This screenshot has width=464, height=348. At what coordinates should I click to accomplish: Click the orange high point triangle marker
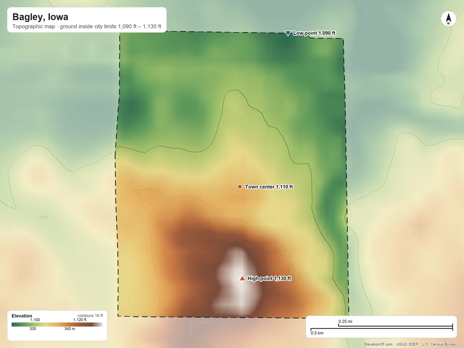242,278
